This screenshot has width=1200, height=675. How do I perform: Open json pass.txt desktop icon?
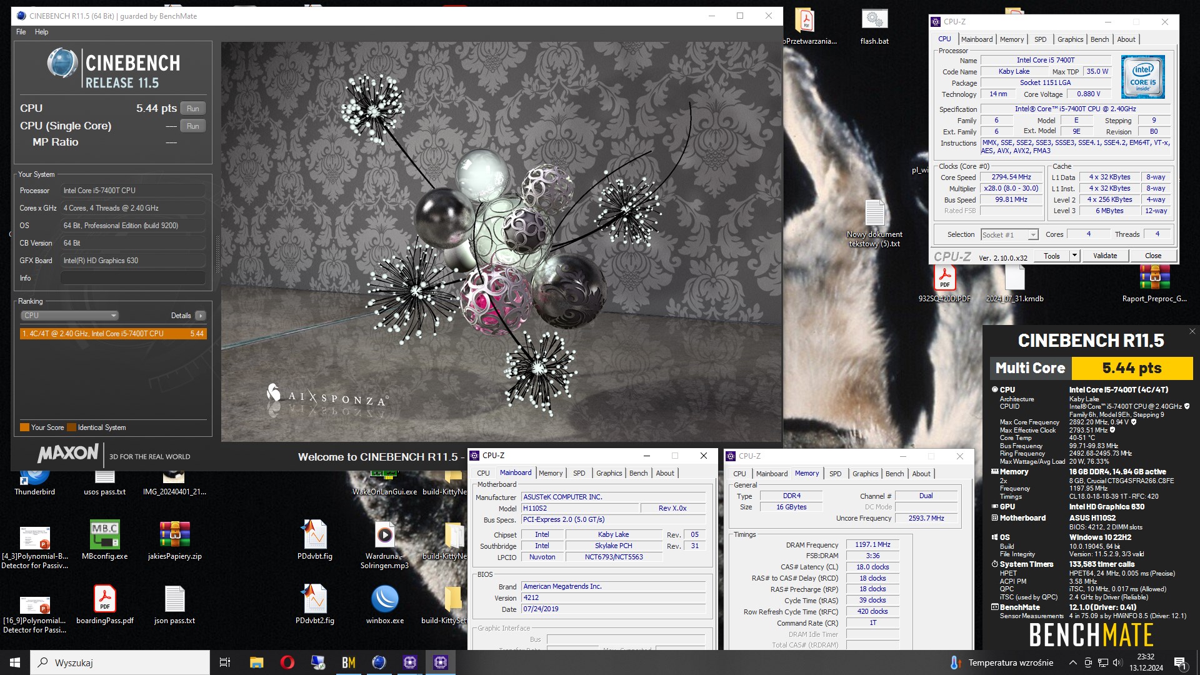(174, 605)
